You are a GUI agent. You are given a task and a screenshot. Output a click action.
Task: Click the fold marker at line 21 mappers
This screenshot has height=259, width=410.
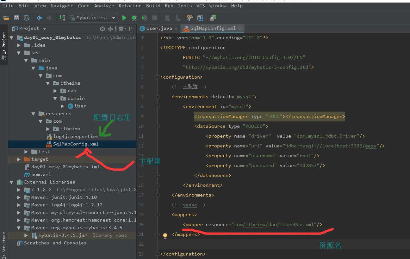[x=158, y=234]
